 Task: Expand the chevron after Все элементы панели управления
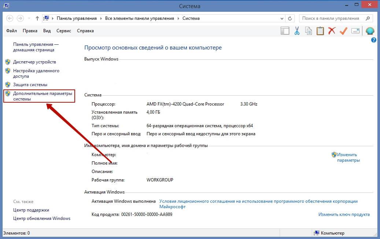(178, 18)
